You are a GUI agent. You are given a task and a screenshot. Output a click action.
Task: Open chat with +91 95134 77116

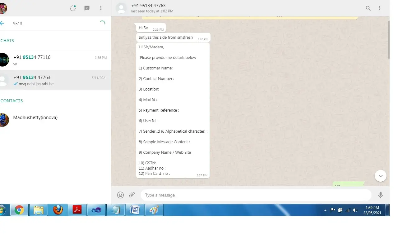56,60
